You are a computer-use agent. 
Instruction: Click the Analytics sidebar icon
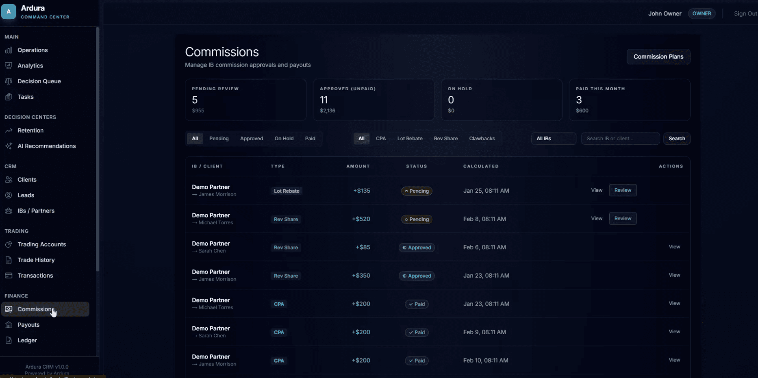click(9, 65)
